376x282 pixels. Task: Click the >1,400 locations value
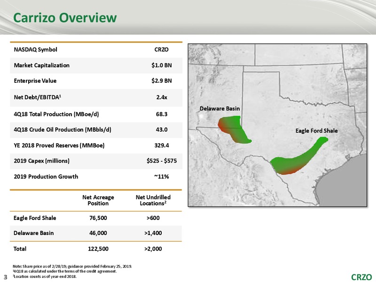pos(153,233)
